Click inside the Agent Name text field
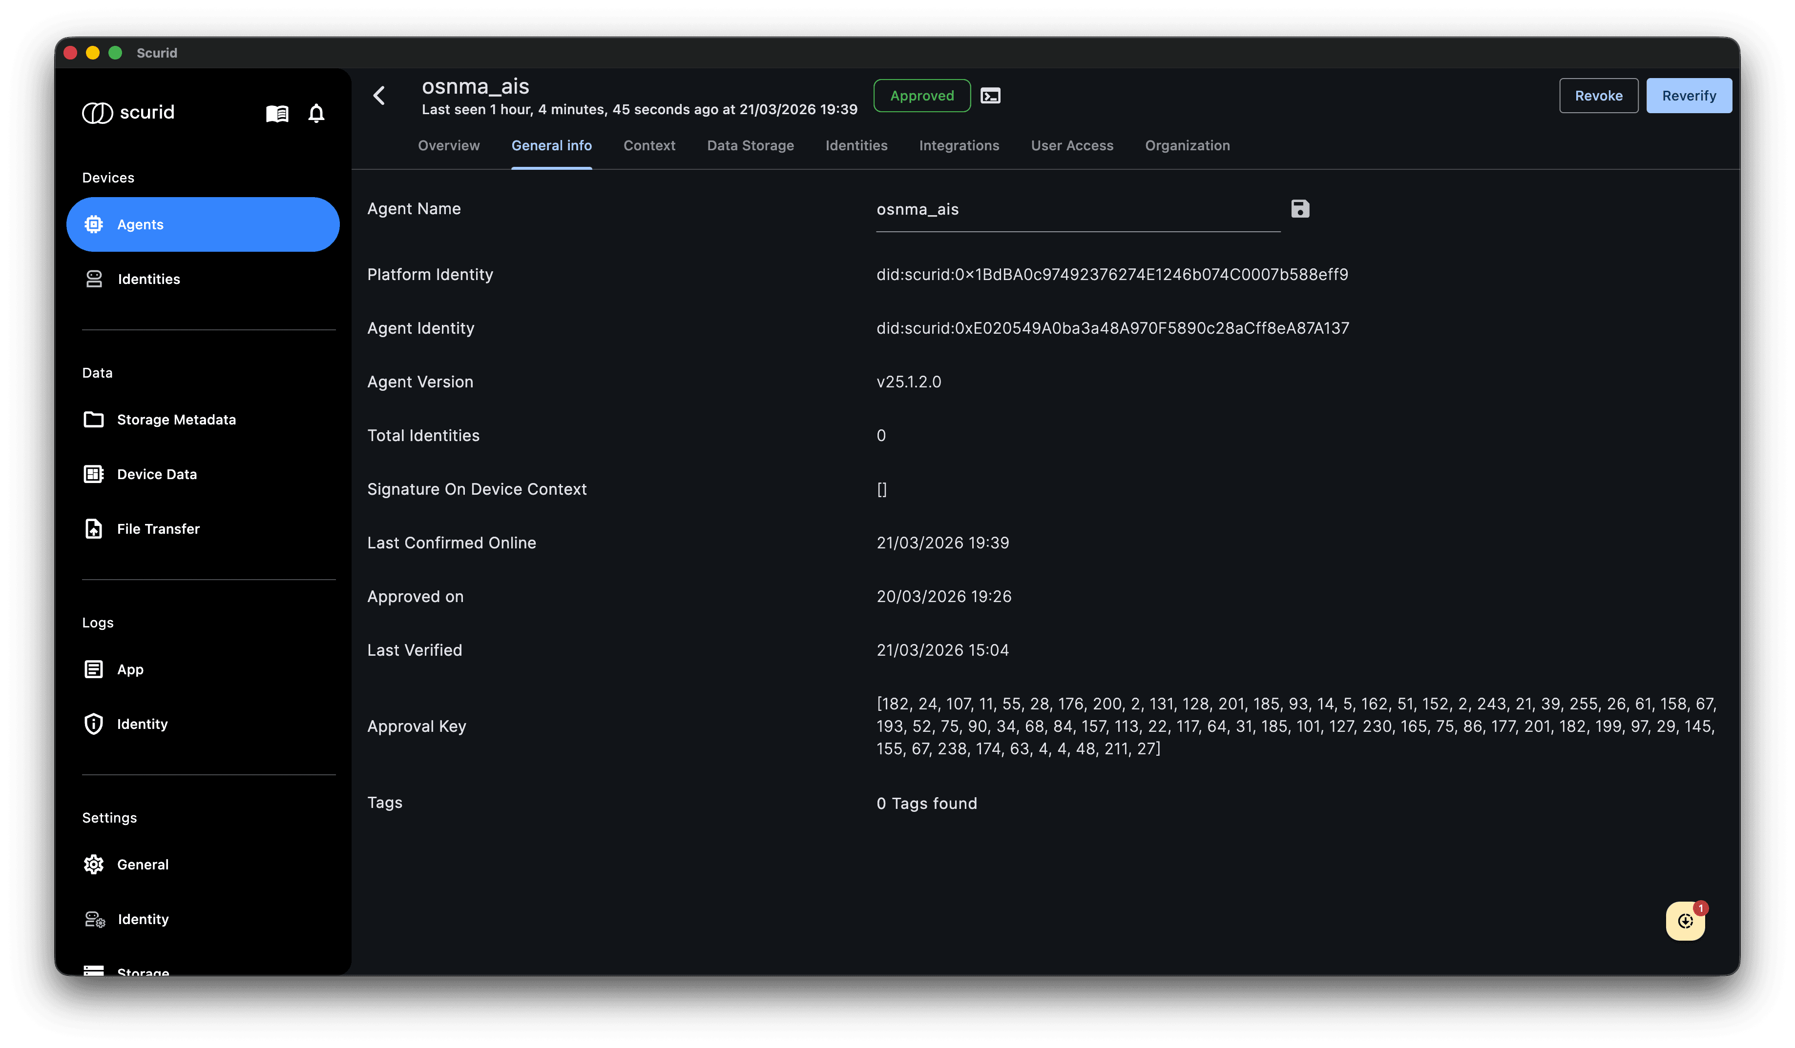This screenshot has width=1795, height=1048. tap(1033, 209)
